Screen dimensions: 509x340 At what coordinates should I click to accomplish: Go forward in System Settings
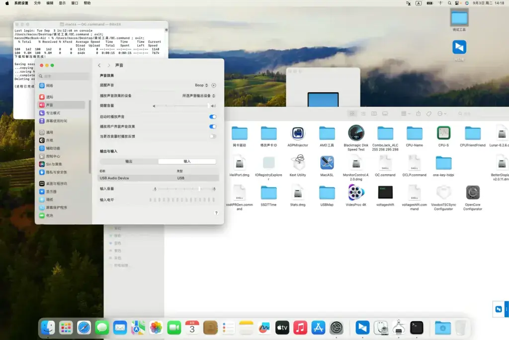click(109, 65)
